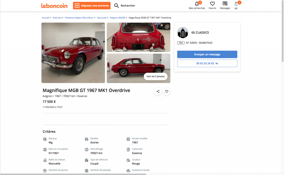Open the leboncoin home logo
The height and width of the screenshot is (175, 284).
54,6
